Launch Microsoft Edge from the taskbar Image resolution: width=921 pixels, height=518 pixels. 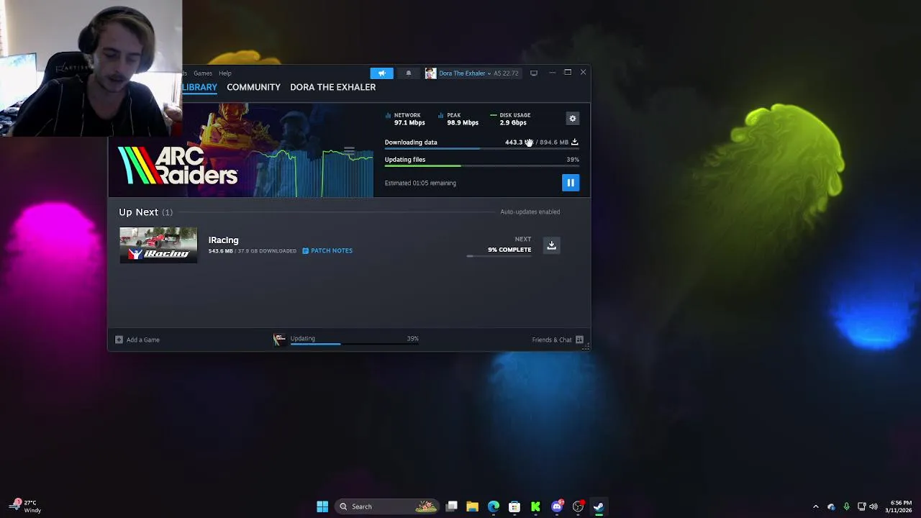(x=494, y=506)
